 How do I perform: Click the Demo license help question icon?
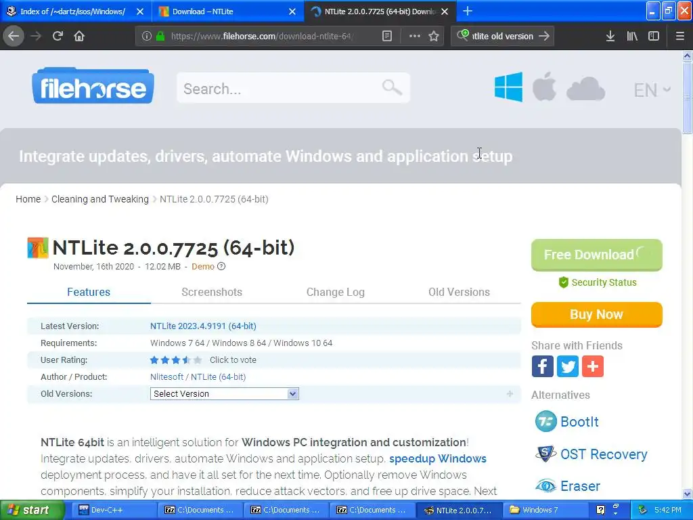pos(221,266)
